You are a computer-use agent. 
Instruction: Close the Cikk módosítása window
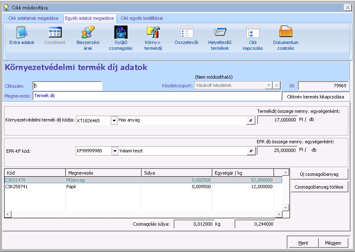pyautogui.click(x=348, y=7)
